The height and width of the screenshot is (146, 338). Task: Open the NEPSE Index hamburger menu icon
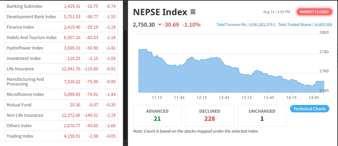point(193,12)
